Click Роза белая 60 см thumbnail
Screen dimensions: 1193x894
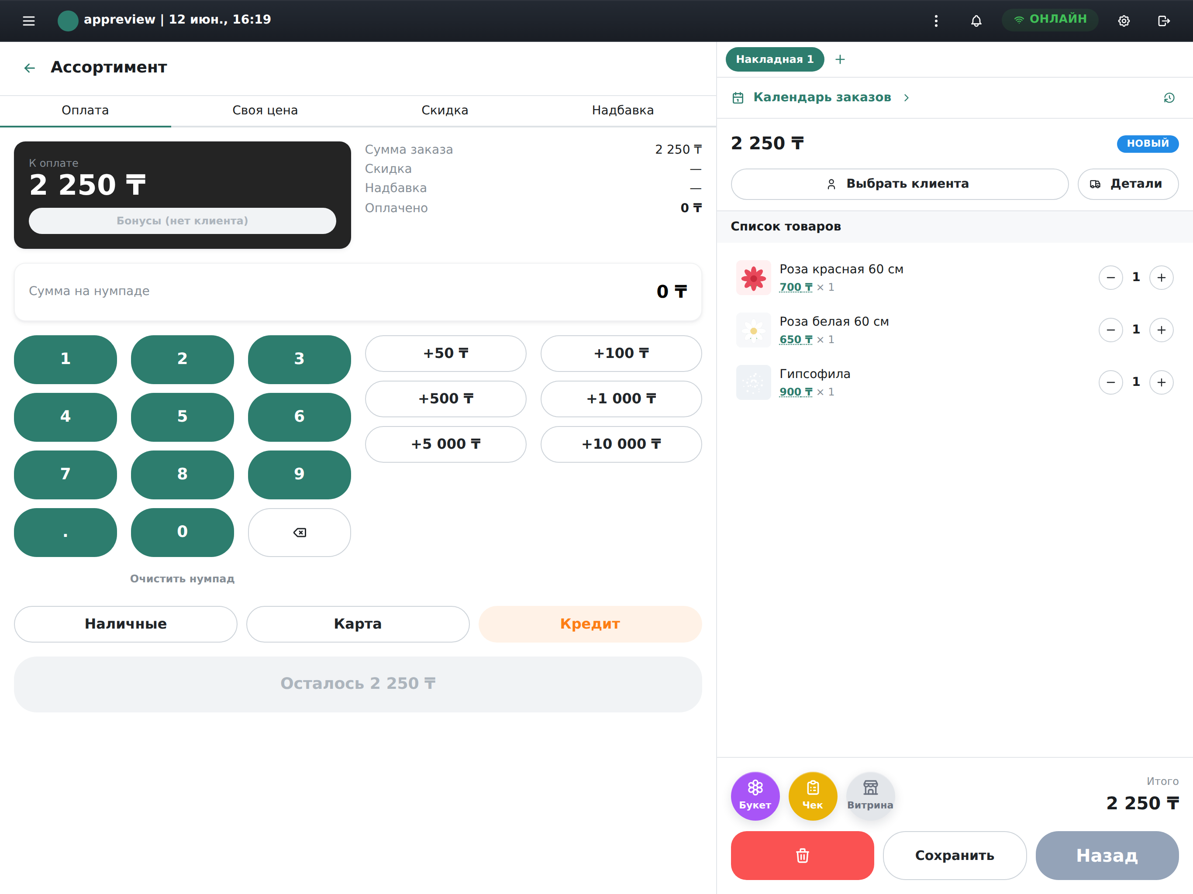[x=753, y=330]
